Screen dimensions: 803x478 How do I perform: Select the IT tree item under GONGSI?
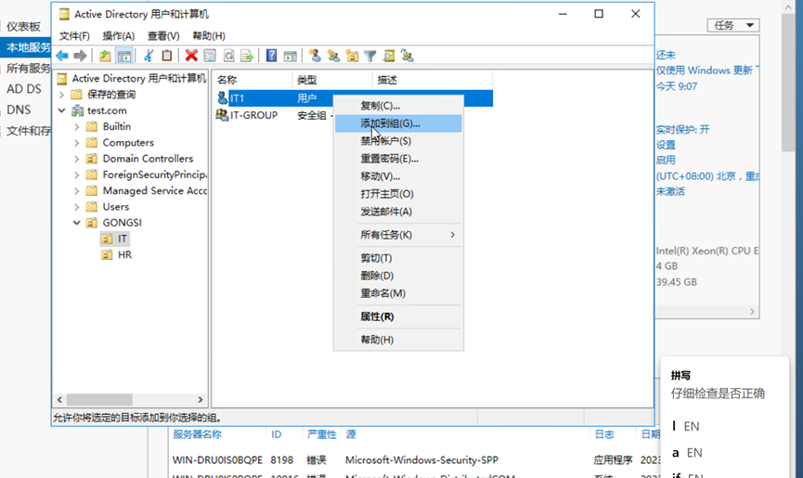[122, 239]
